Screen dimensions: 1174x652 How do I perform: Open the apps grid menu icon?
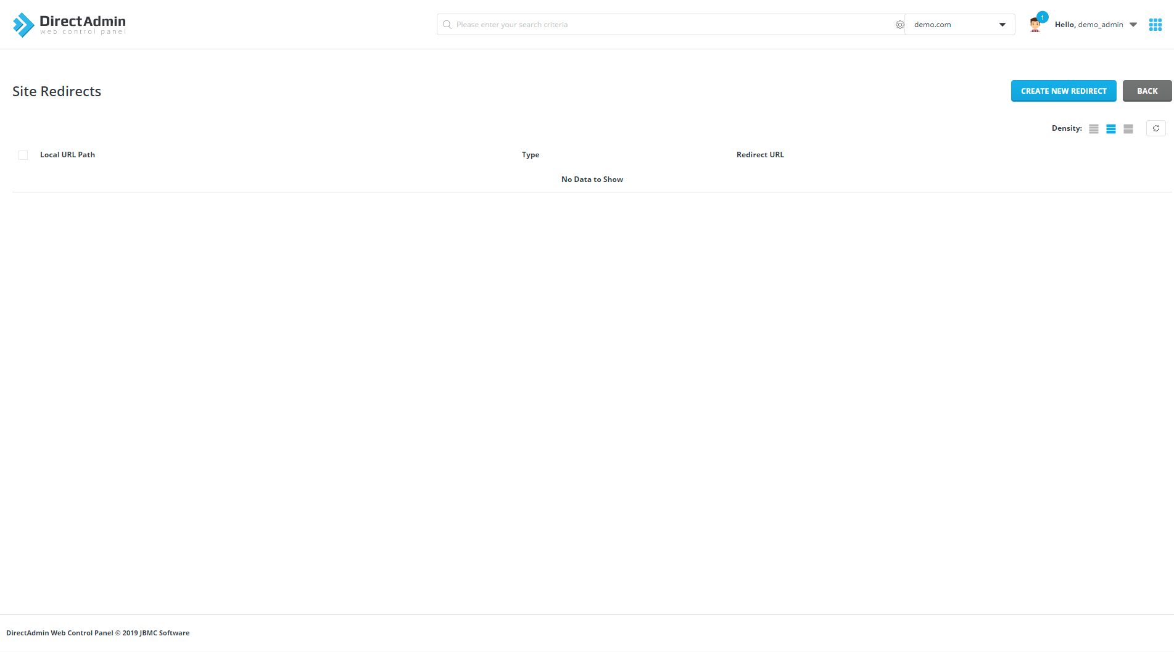1155,25
